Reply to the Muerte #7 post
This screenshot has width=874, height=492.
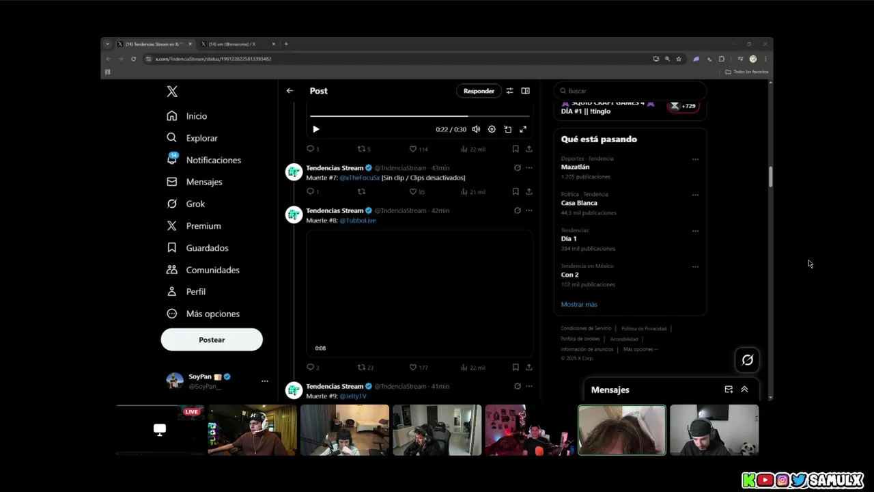pyautogui.click(x=312, y=192)
